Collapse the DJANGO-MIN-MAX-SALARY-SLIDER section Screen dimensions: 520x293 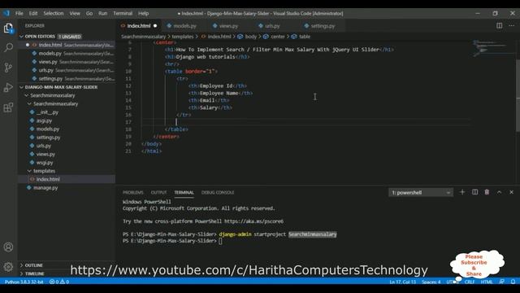67,87
